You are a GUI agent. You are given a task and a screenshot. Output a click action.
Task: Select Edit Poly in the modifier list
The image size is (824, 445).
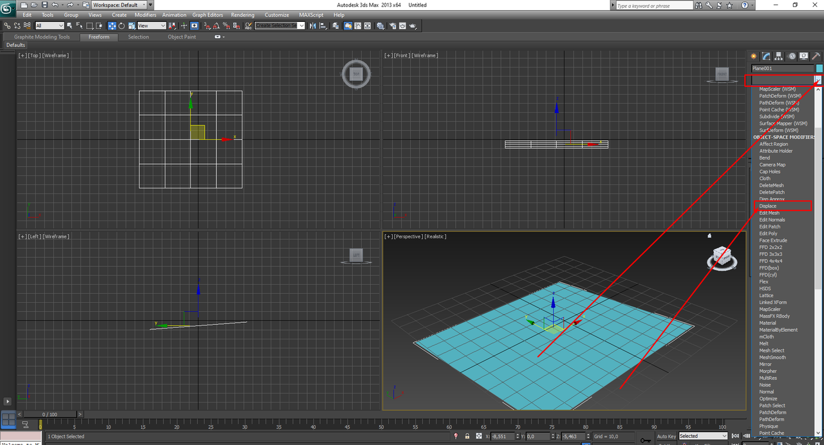[x=768, y=233]
